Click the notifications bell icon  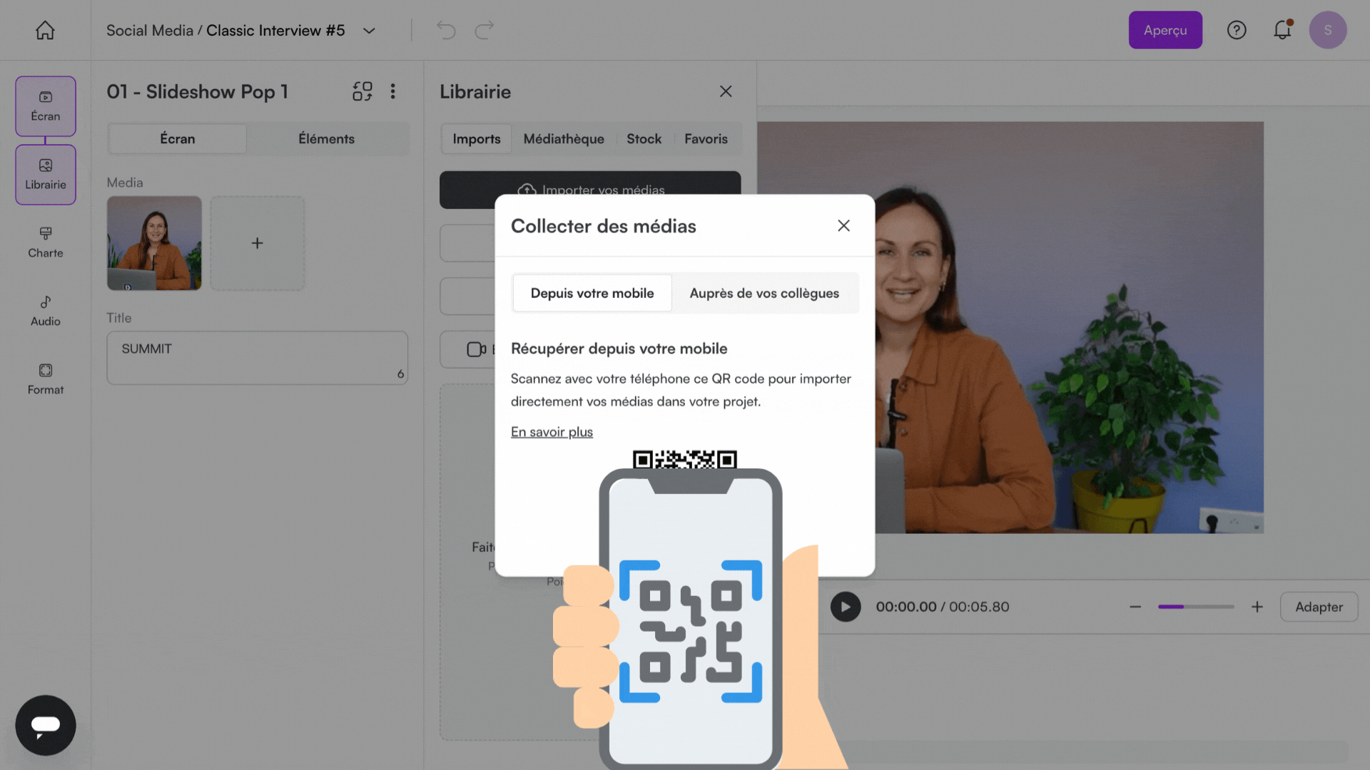coord(1282,30)
